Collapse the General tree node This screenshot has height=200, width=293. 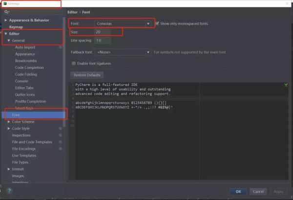click(x=9, y=40)
